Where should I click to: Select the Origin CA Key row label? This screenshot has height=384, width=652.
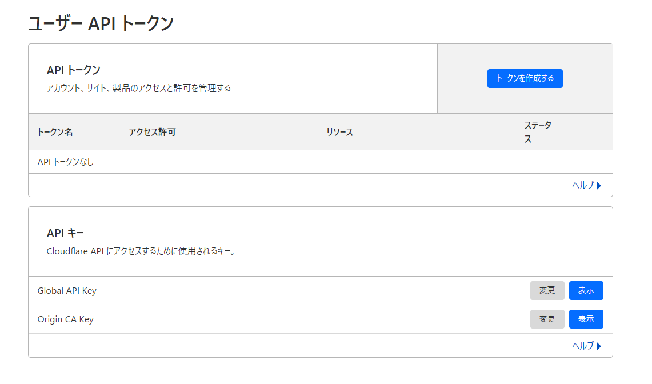click(x=65, y=319)
